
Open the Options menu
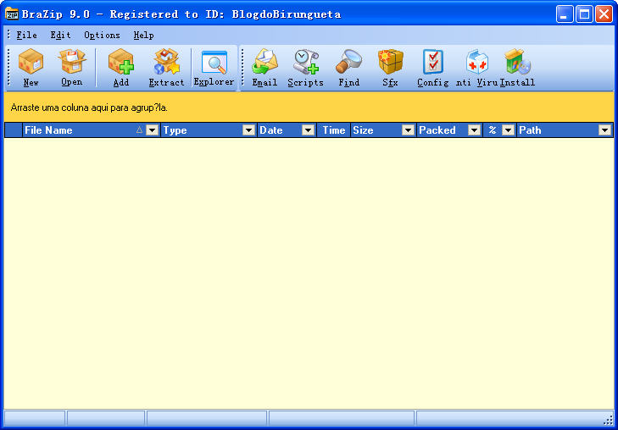tap(102, 35)
